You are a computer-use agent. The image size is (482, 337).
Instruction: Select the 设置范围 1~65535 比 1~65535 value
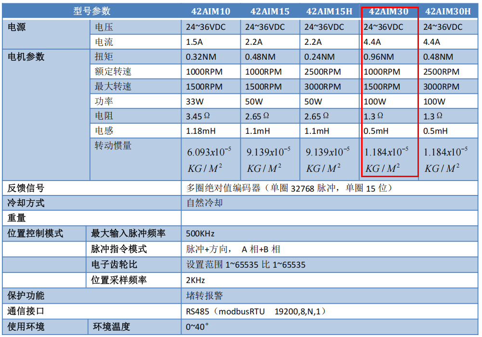[x=246, y=265]
